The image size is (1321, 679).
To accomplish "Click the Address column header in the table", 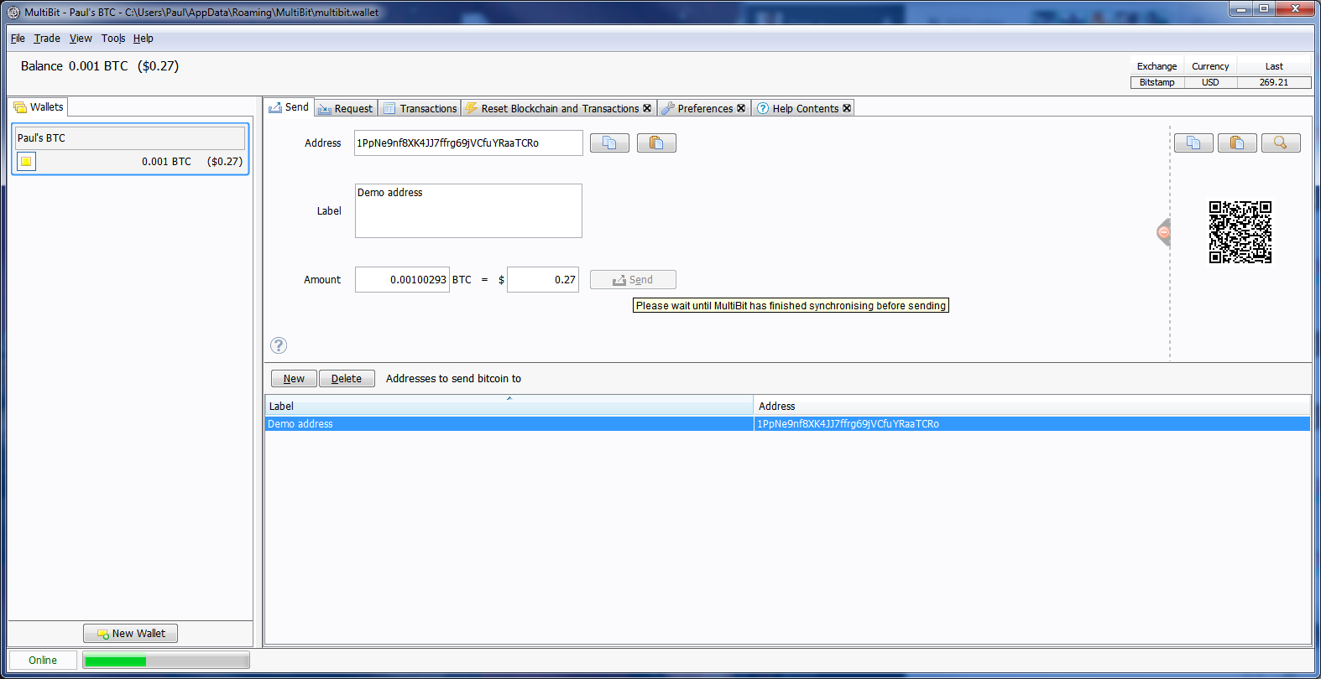I will tap(1032, 406).
